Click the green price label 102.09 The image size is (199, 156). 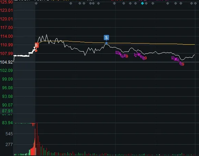[x=7, y=71]
